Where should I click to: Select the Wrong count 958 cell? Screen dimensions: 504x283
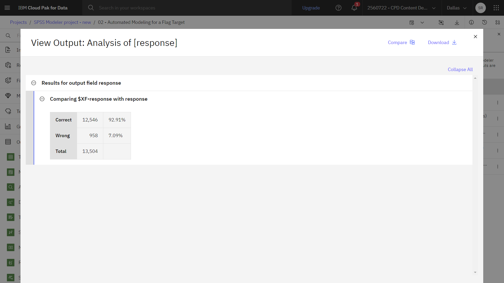[x=90, y=136]
